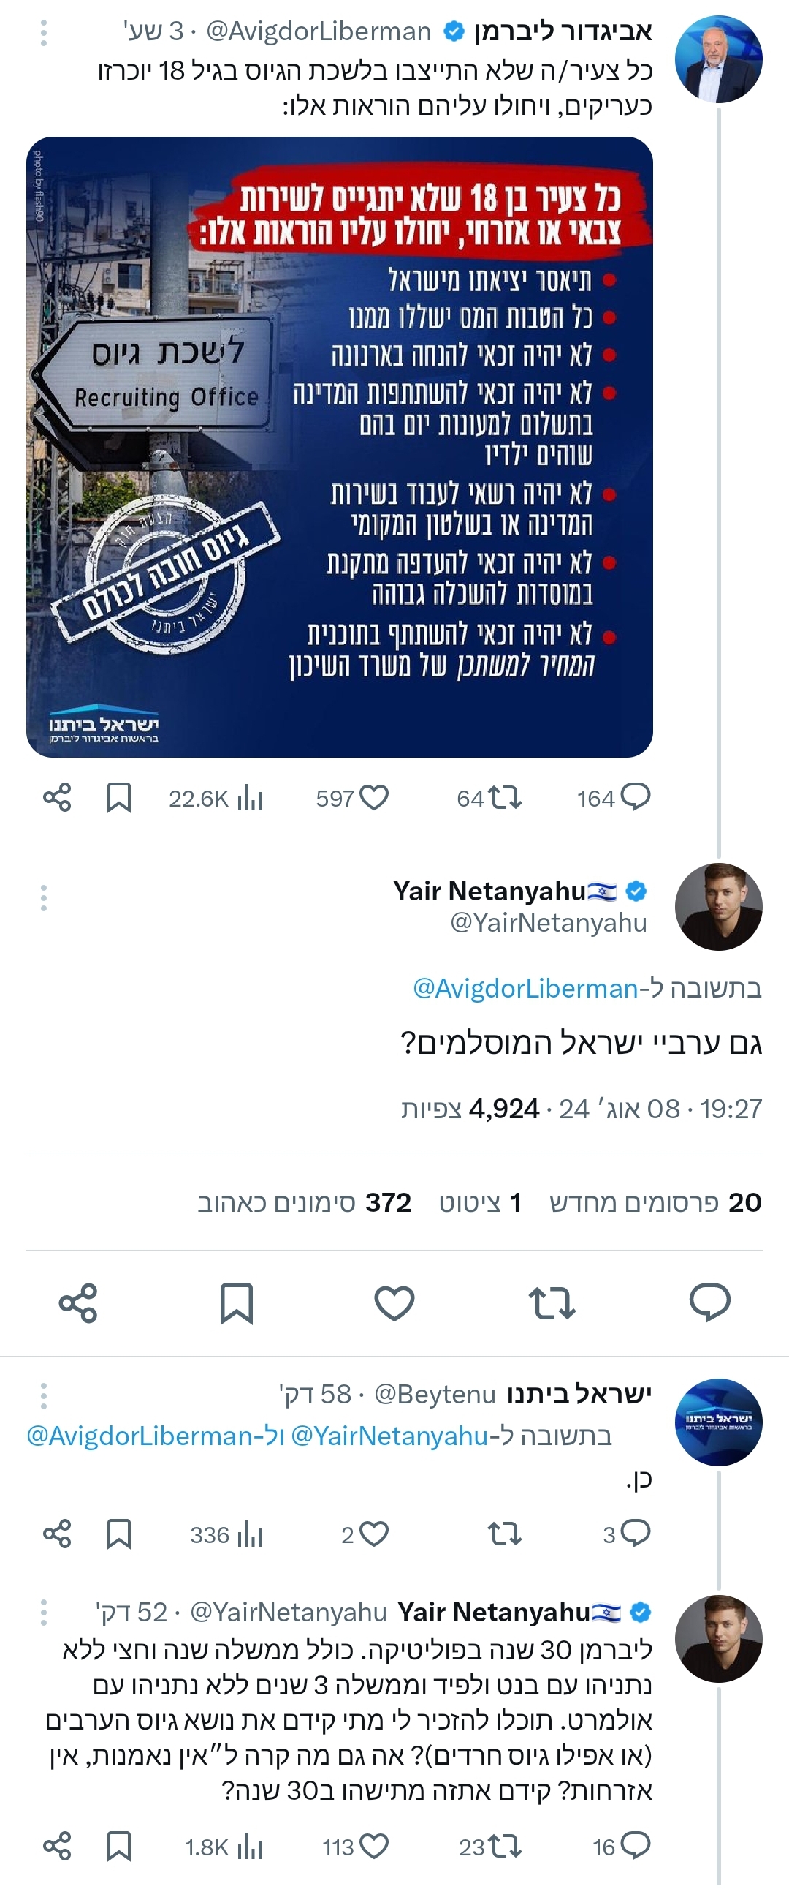Reply to Yair Netanyahu's main tweet
Screen dimensions: 789x1889
710,1302
